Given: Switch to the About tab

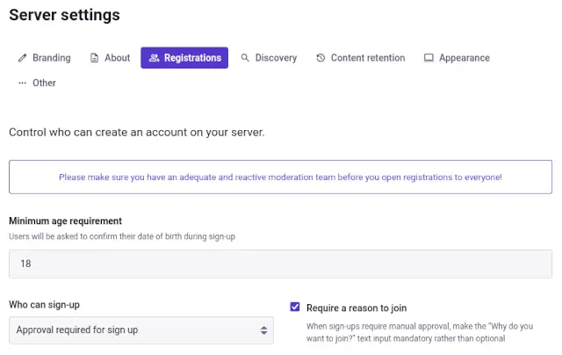Looking at the screenshot, I should pos(110,58).
